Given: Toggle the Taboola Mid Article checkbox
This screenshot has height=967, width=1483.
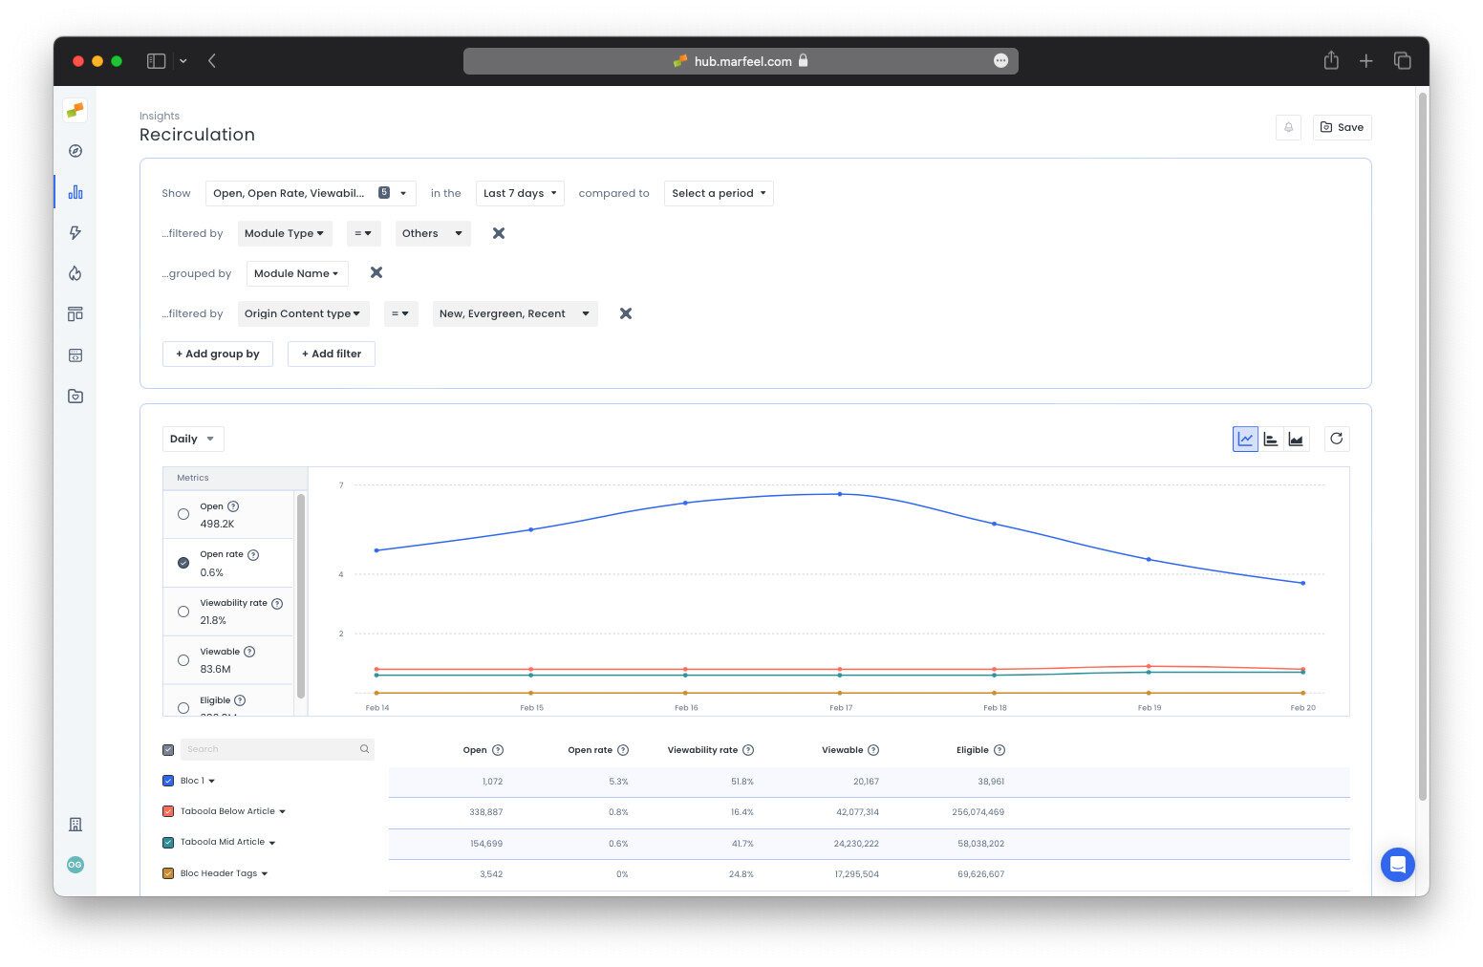Looking at the screenshot, I should point(168,843).
